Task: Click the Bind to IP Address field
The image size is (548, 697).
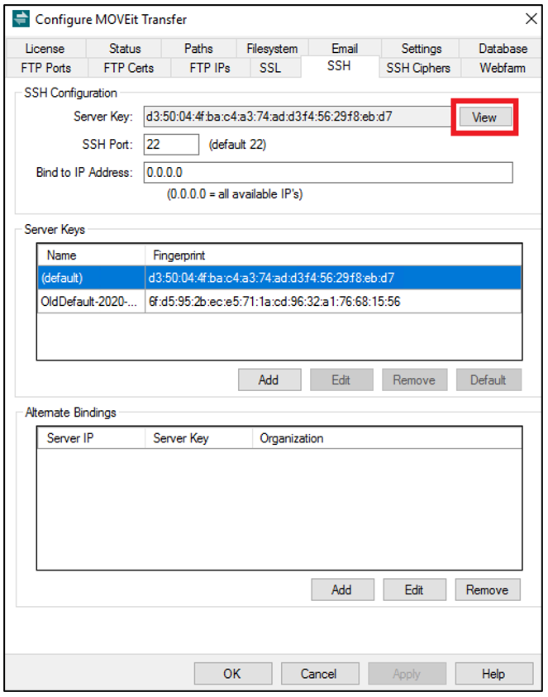Action: pyautogui.click(x=327, y=173)
